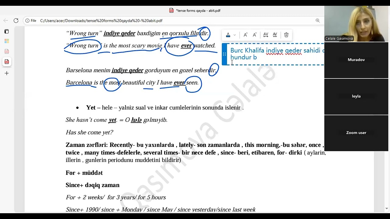Increase the text box font size
Image resolution: width=390 pixels, height=219 pixels.
[x=245, y=35]
